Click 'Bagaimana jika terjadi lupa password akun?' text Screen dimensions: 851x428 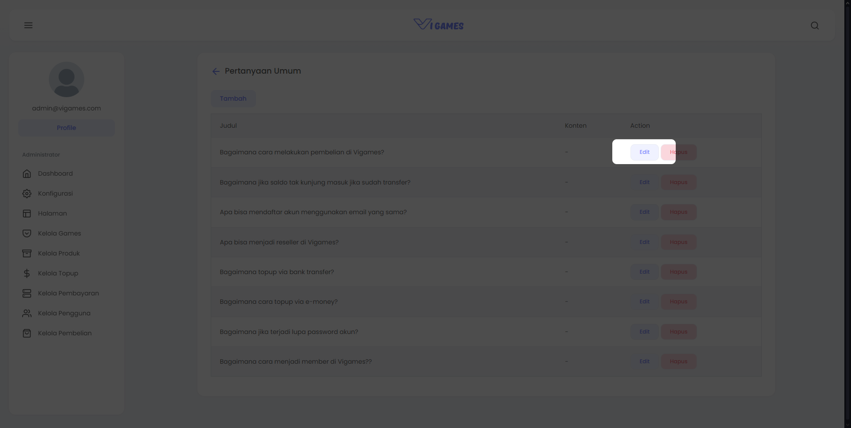[x=289, y=332]
